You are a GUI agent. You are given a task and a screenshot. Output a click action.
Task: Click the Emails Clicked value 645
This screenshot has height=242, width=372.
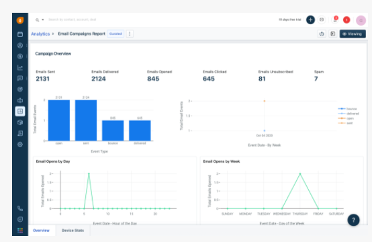209,79
